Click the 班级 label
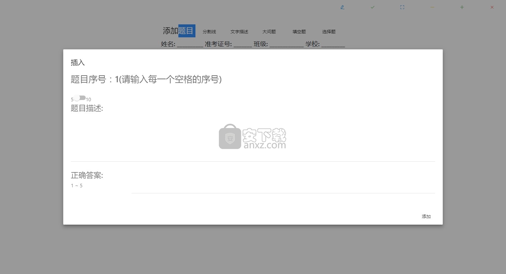The height and width of the screenshot is (274, 506). pos(261,44)
